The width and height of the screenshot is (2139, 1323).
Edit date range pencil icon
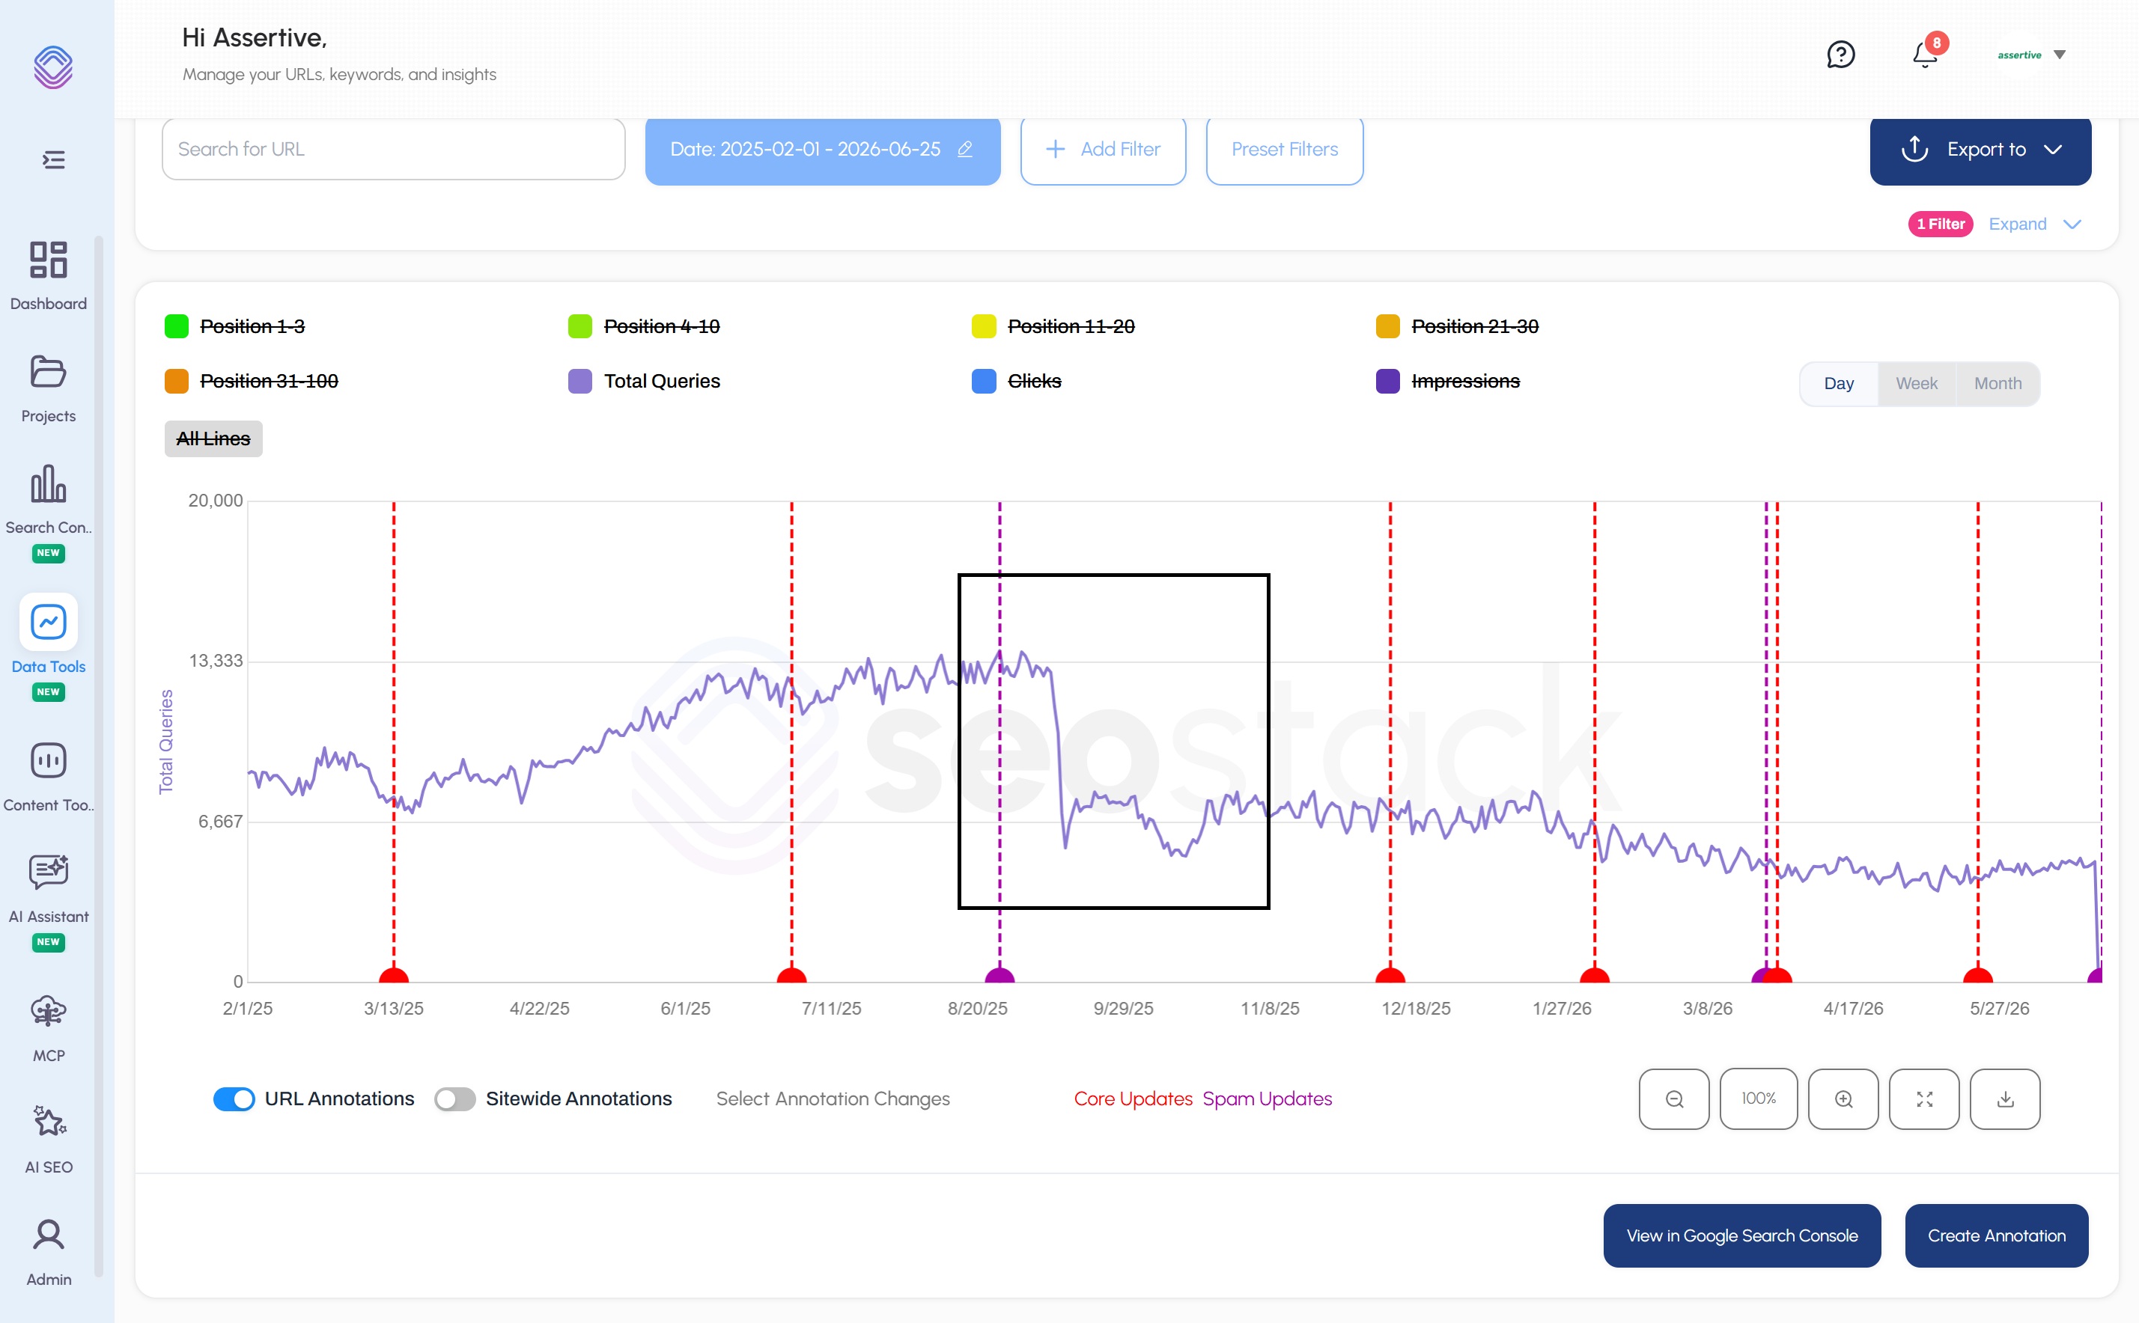click(964, 150)
